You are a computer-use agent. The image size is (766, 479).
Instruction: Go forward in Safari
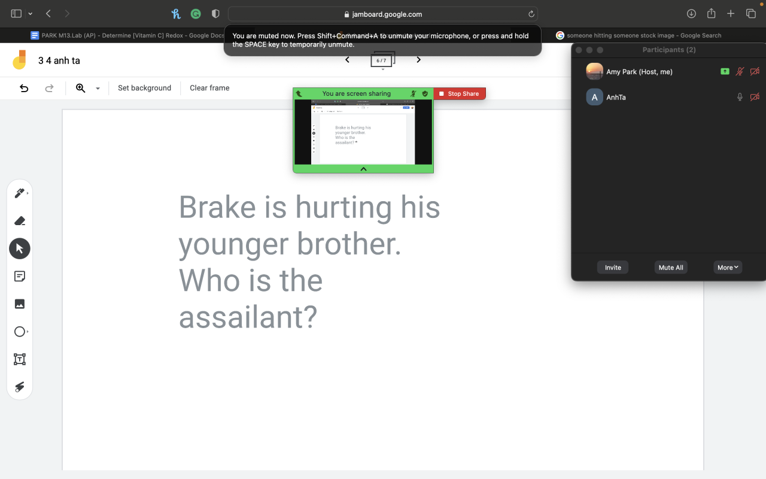(66, 13)
